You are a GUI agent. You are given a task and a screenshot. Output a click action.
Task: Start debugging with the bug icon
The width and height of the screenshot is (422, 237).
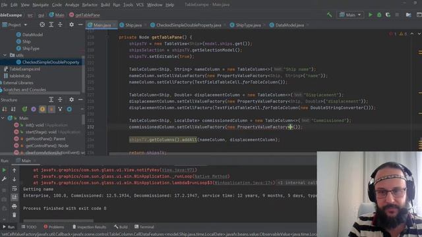(x=379, y=14)
